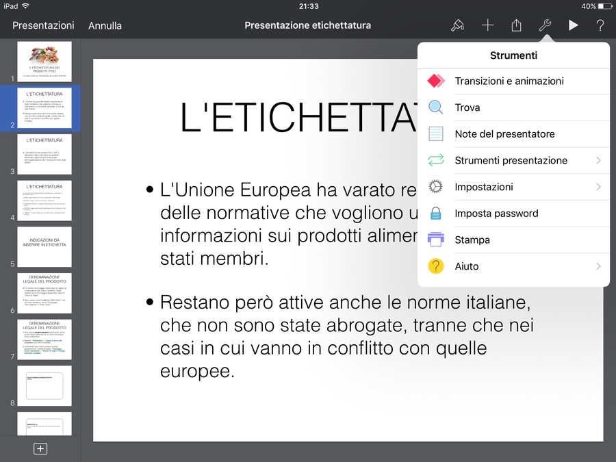616x462 pixels.
Task: Select slide 1 thumbnail with food photo
Action: click(x=44, y=62)
